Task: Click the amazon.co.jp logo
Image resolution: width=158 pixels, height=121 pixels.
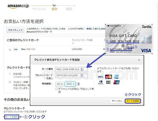Action: click(x=18, y=6)
